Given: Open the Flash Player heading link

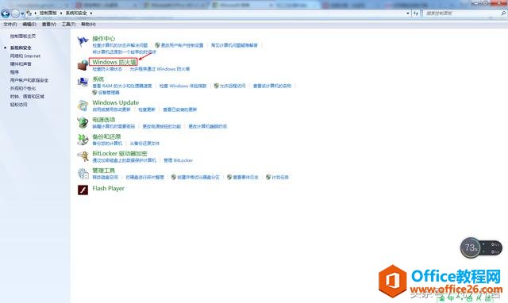Looking at the screenshot, I should pos(108,189).
